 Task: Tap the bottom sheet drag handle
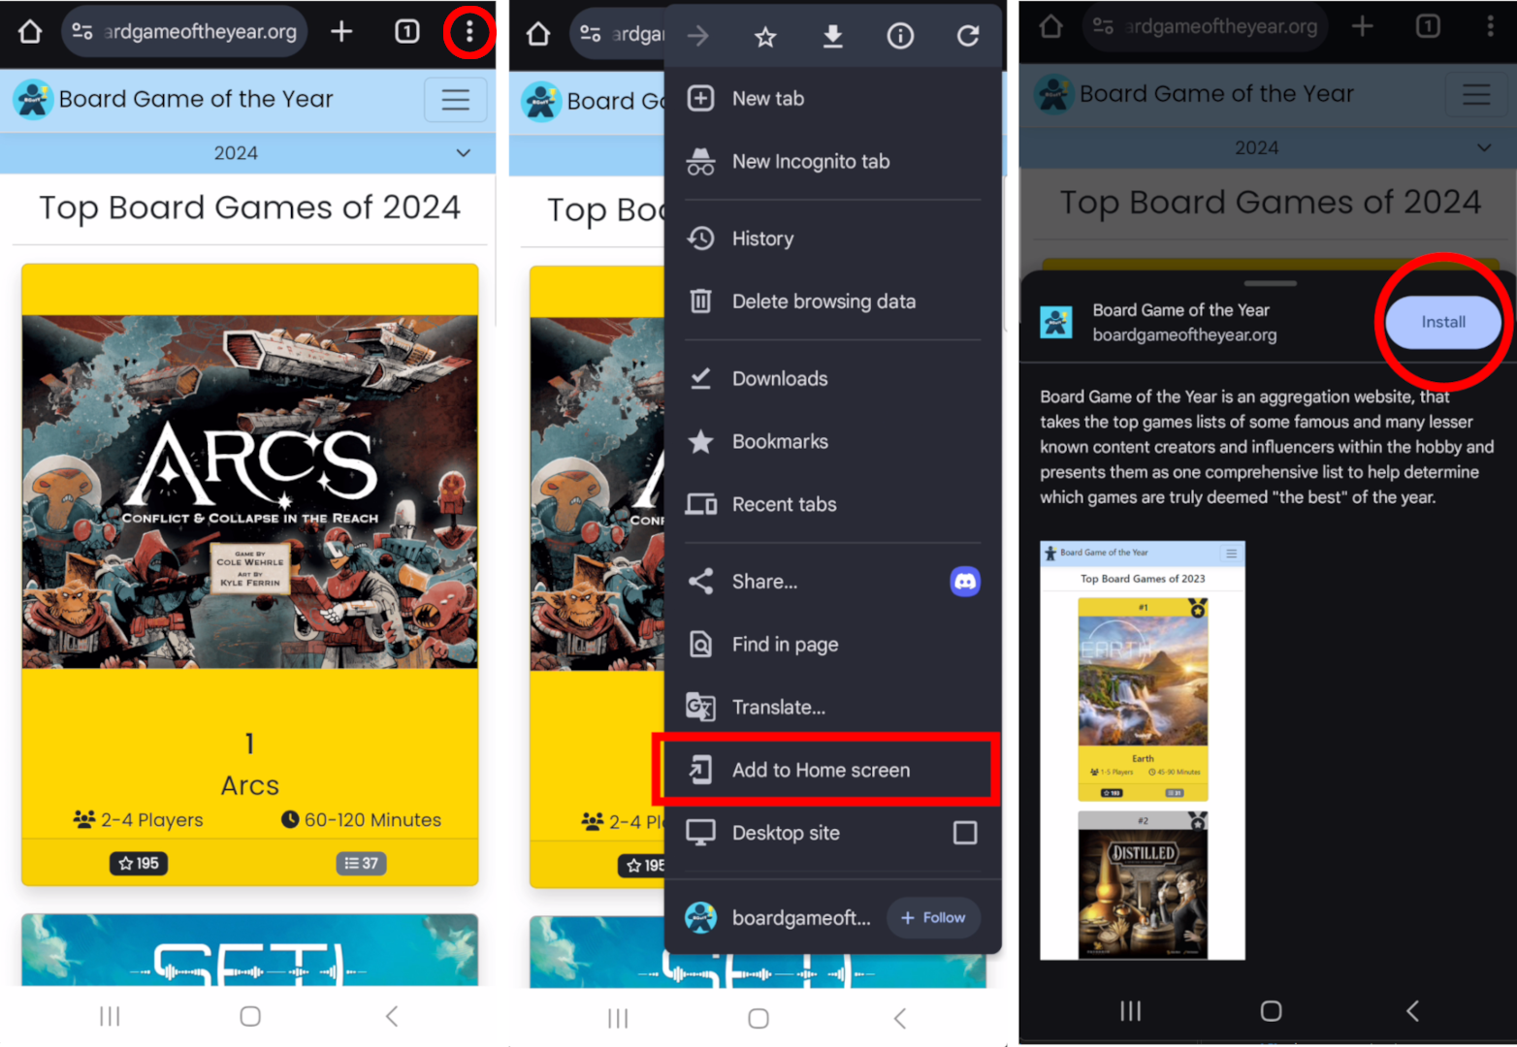pyautogui.click(x=1270, y=283)
